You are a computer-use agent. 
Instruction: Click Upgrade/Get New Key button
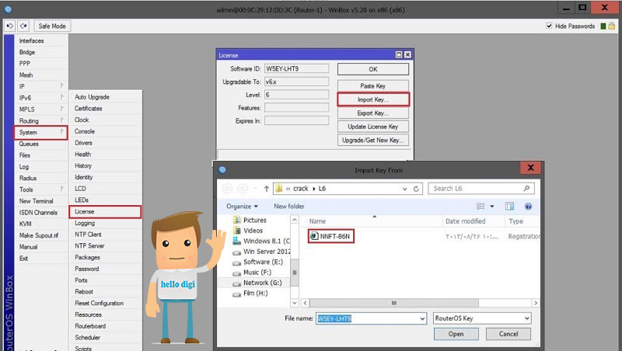point(373,140)
